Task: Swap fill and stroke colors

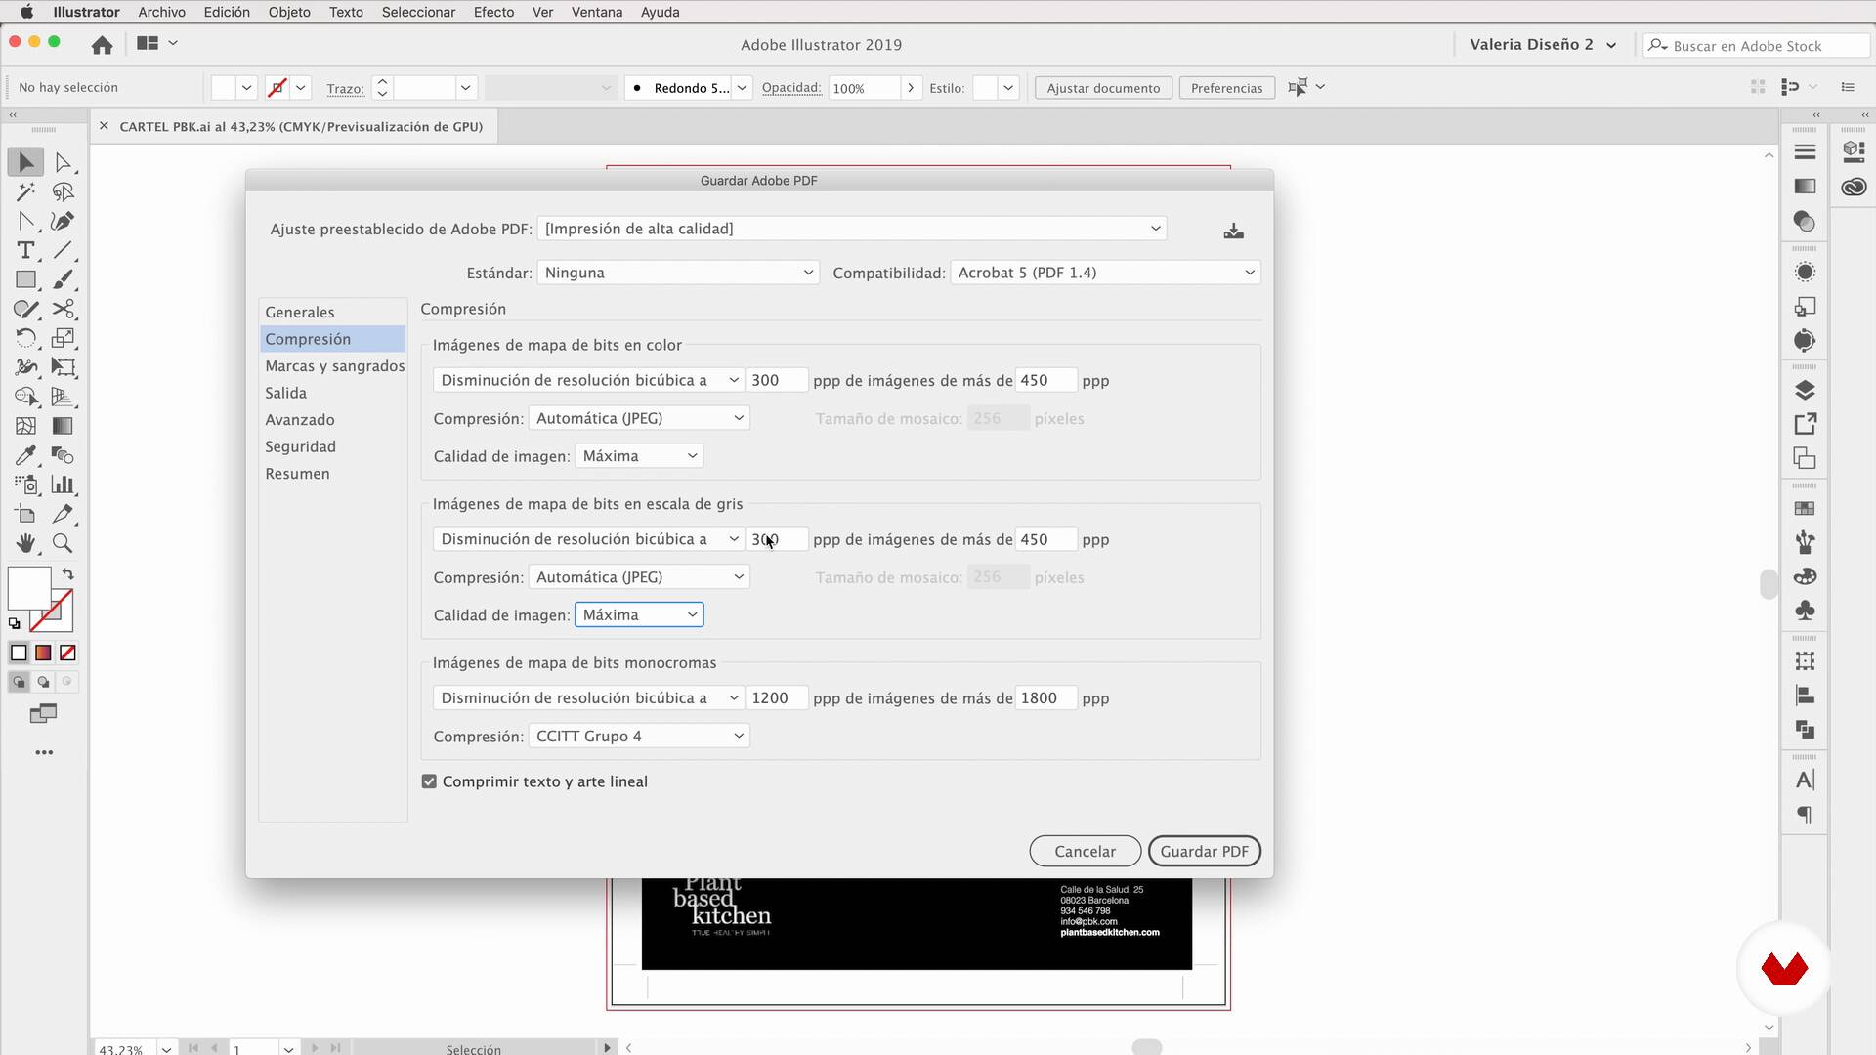Action: point(67,574)
